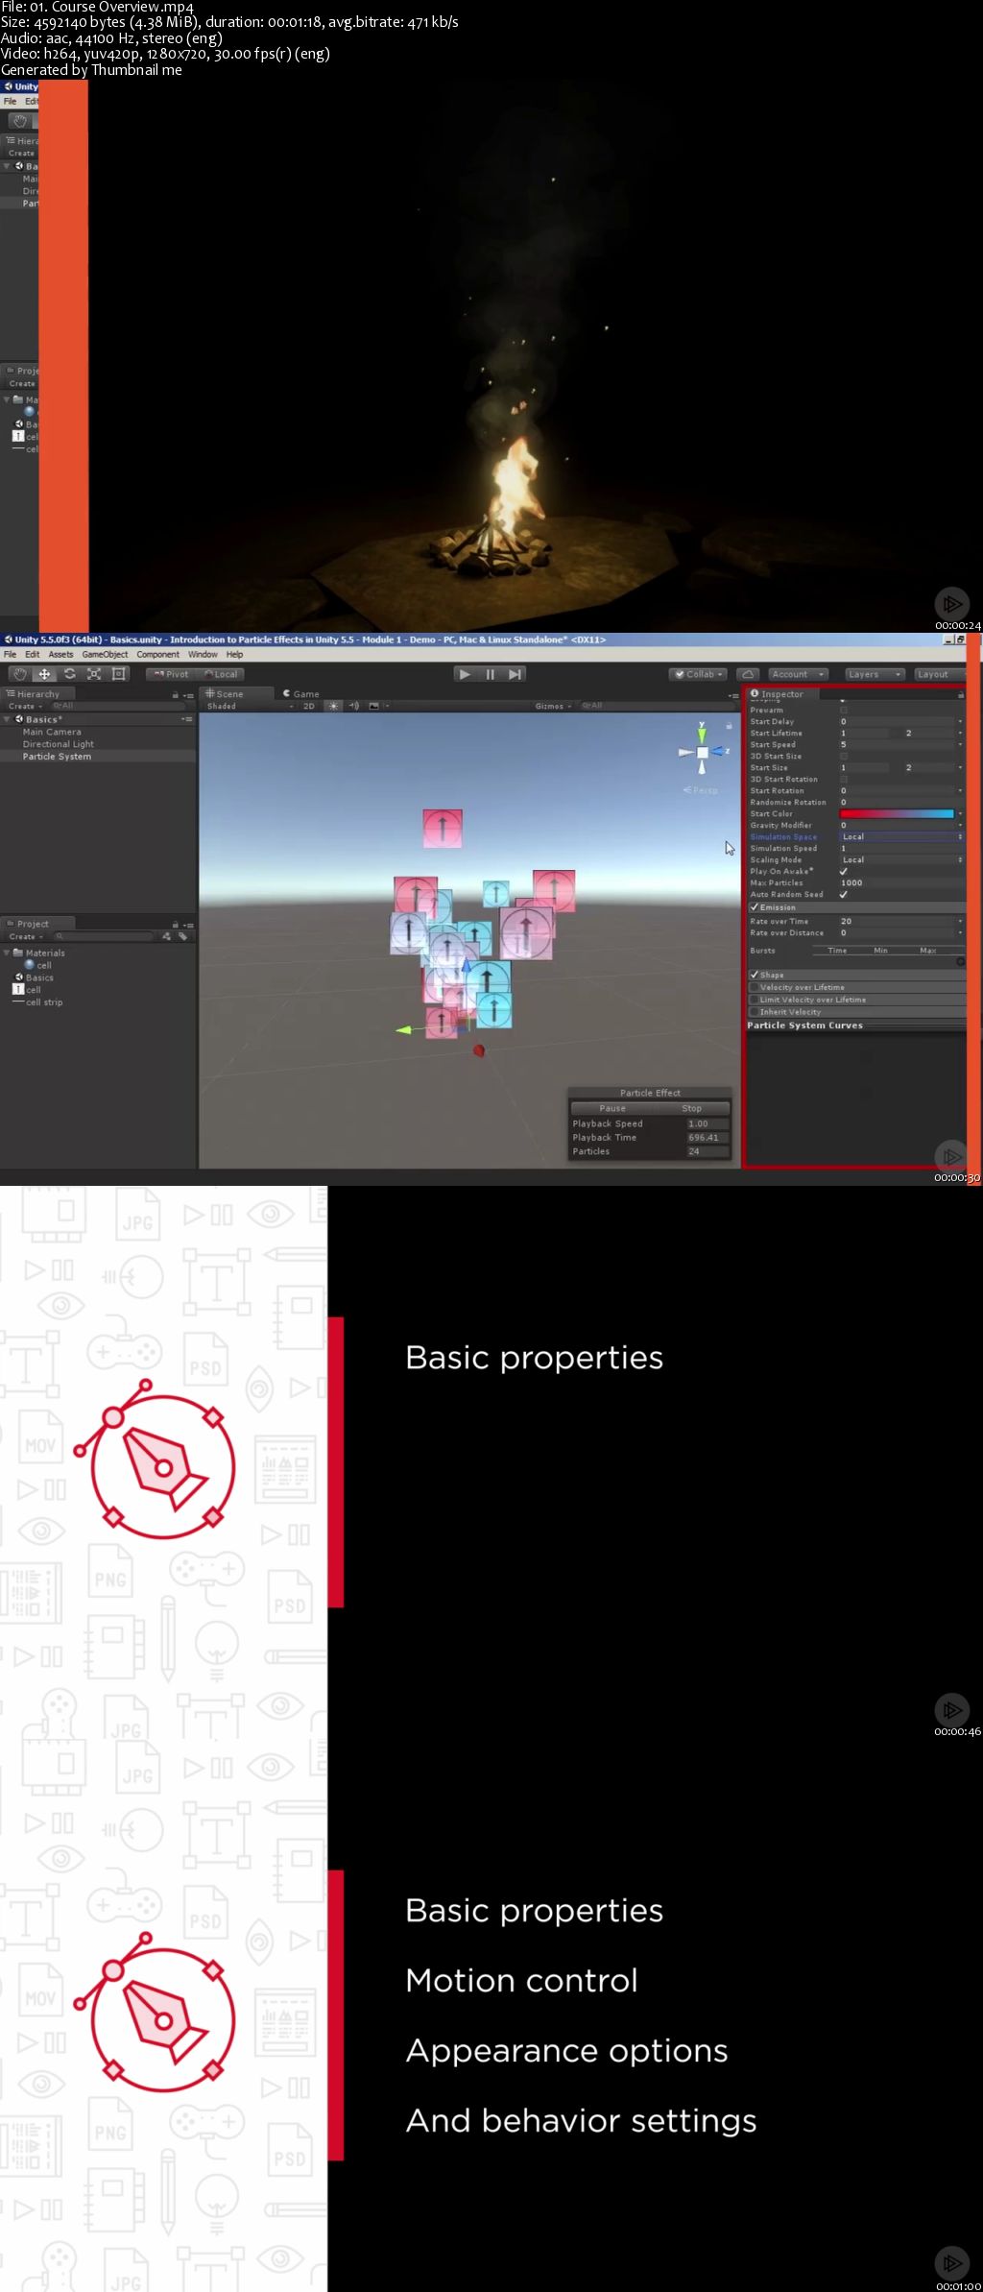The image size is (983, 2292).
Task: Enable the 3D Start Size checkbox
Action: [844, 757]
